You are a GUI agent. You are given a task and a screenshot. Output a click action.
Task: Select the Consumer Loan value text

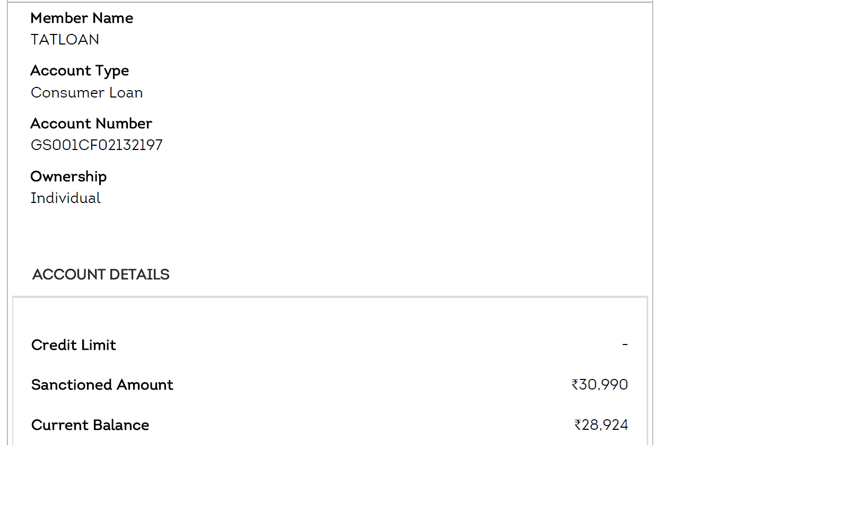coord(86,93)
